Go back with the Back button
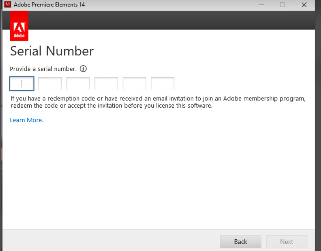The width and height of the screenshot is (321, 251). [241, 242]
